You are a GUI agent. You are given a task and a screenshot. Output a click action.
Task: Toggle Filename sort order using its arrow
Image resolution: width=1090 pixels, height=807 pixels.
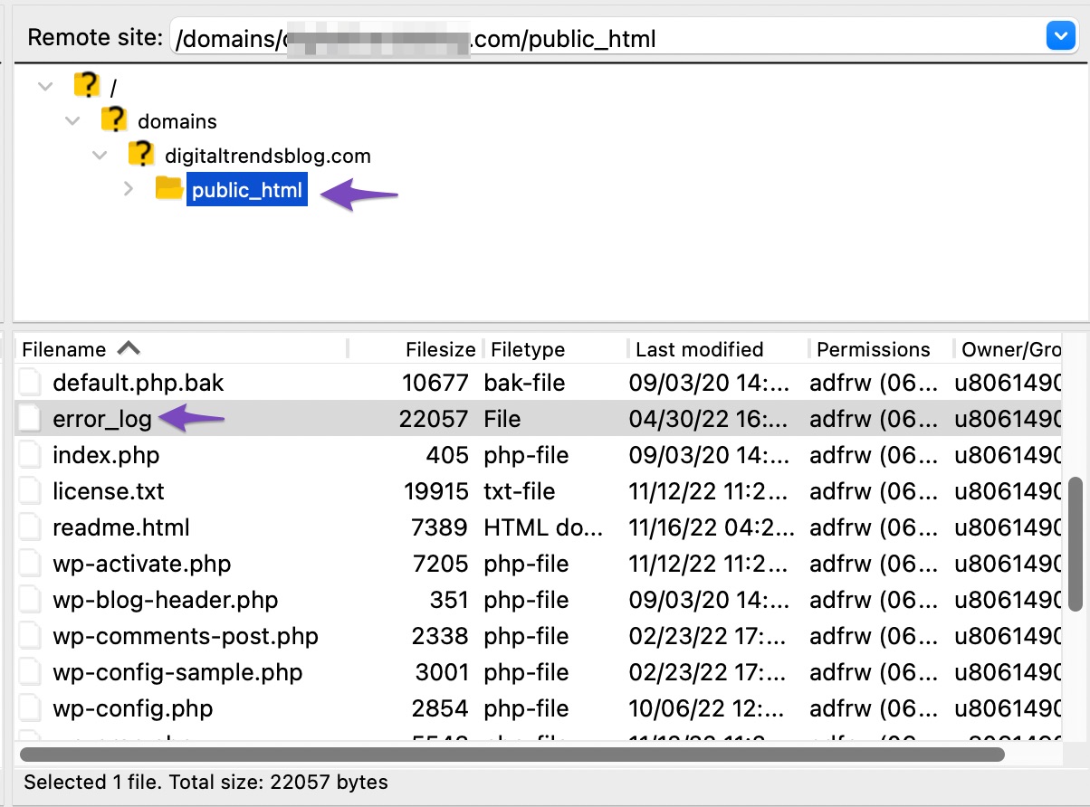click(x=128, y=348)
